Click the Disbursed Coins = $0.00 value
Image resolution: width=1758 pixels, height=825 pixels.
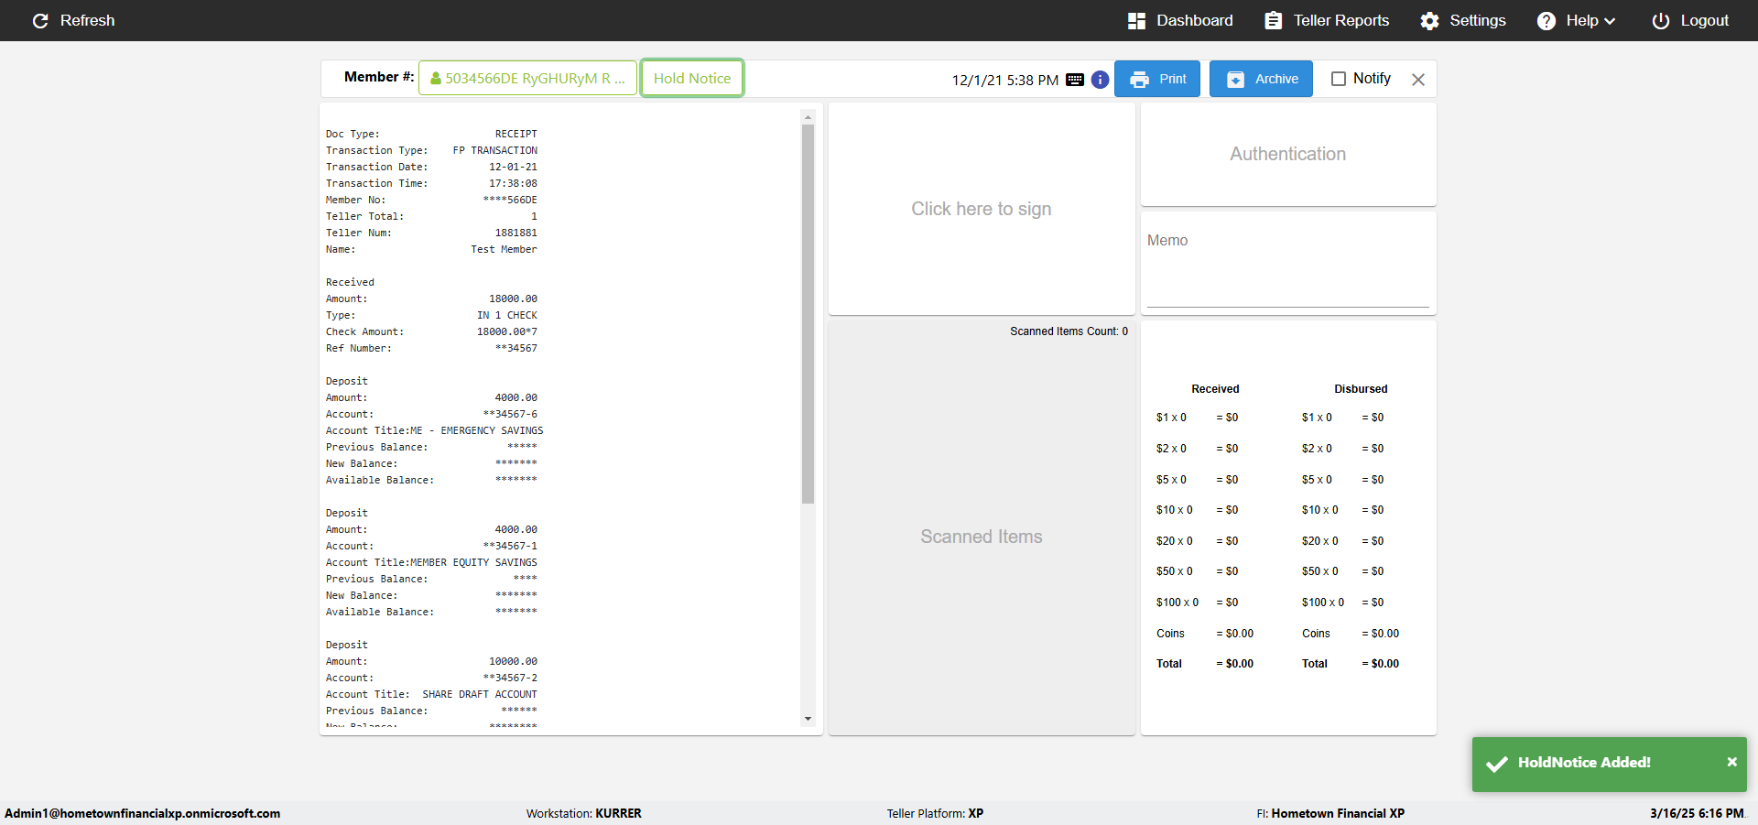pos(1381,634)
